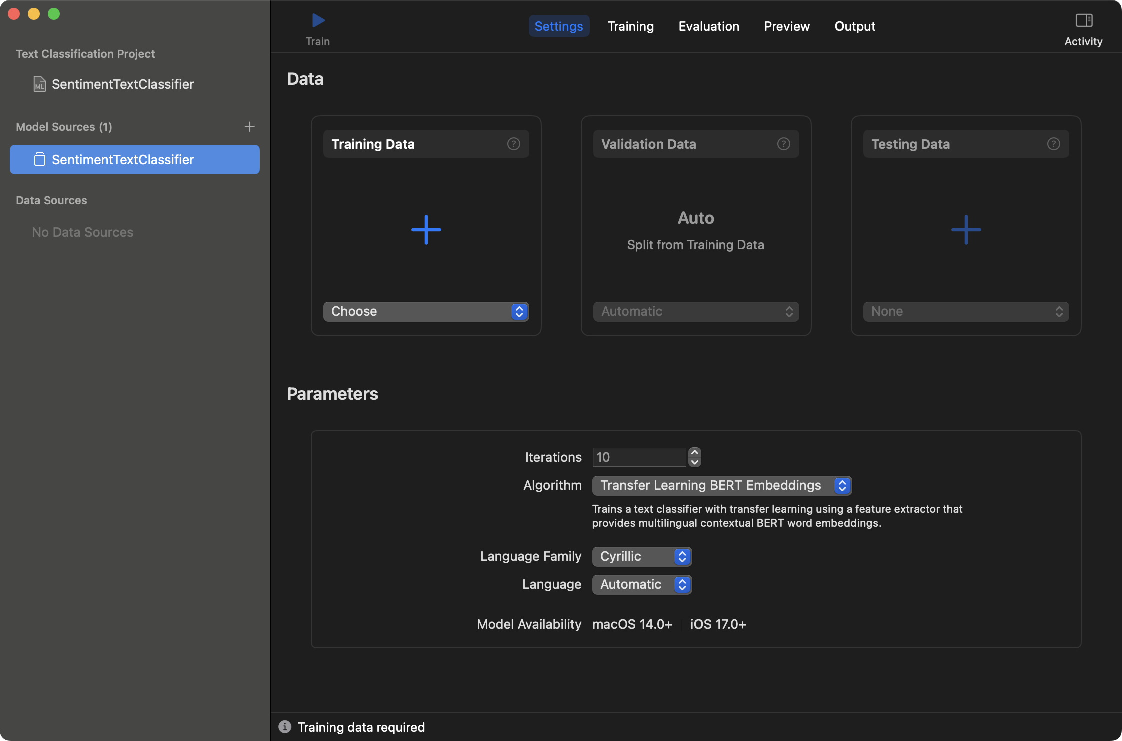Viewport: 1122px width, 741px height.
Task: Click the Model Sources (1) header
Action: [64, 127]
